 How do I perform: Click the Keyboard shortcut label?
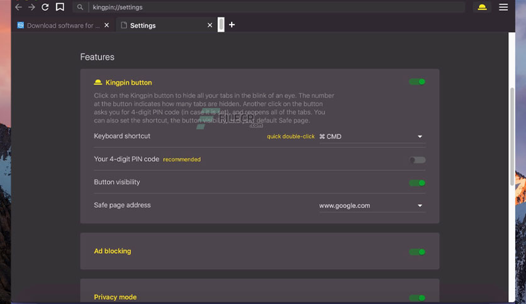122,136
